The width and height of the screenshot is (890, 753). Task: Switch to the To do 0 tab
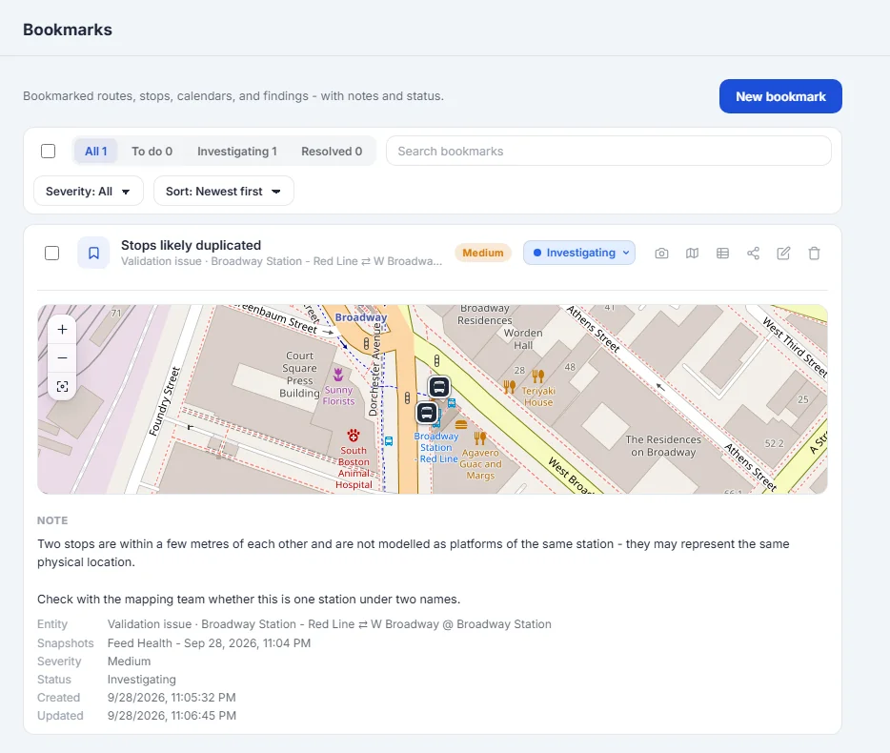click(x=152, y=151)
